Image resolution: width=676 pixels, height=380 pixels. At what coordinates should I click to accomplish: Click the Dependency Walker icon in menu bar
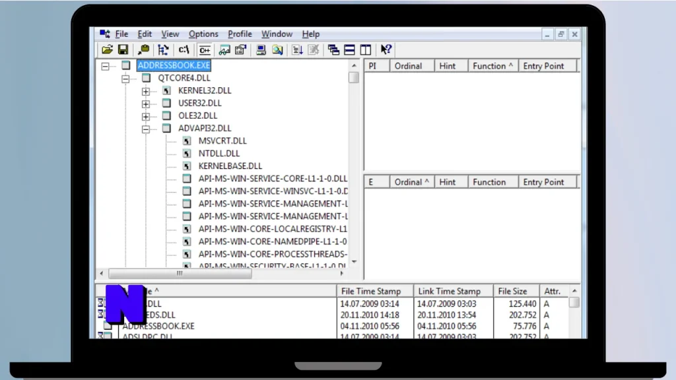[105, 34]
